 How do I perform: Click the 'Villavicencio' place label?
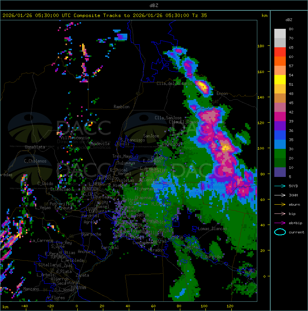tap(75, 138)
